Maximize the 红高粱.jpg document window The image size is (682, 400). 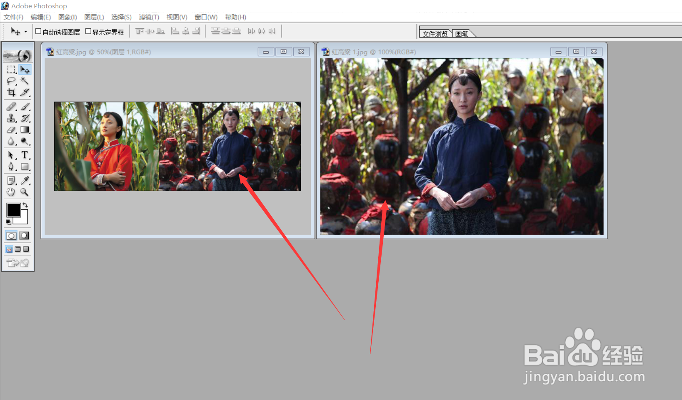(x=284, y=52)
